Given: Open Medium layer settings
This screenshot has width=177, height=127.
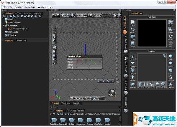Looking at the screenshot, I should pos(133,86).
